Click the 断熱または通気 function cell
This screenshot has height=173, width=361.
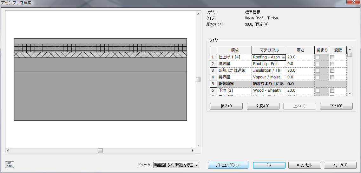(x=234, y=70)
